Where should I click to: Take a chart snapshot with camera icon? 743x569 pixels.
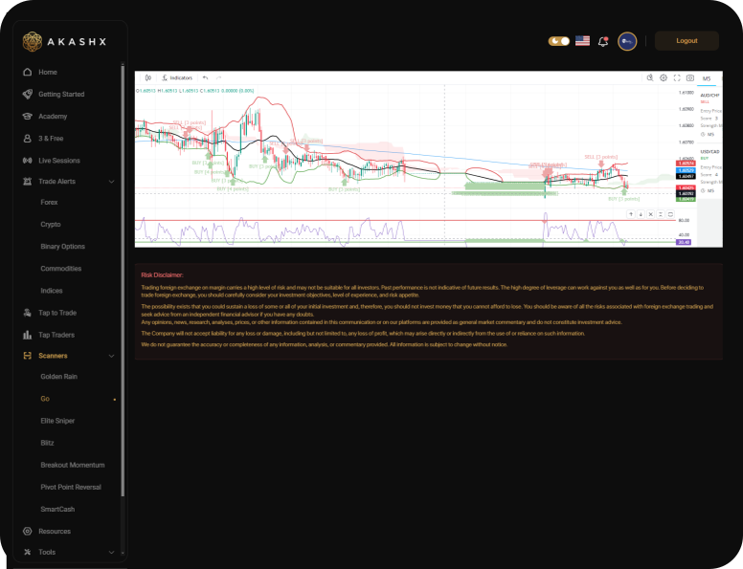(x=689, y=77)
